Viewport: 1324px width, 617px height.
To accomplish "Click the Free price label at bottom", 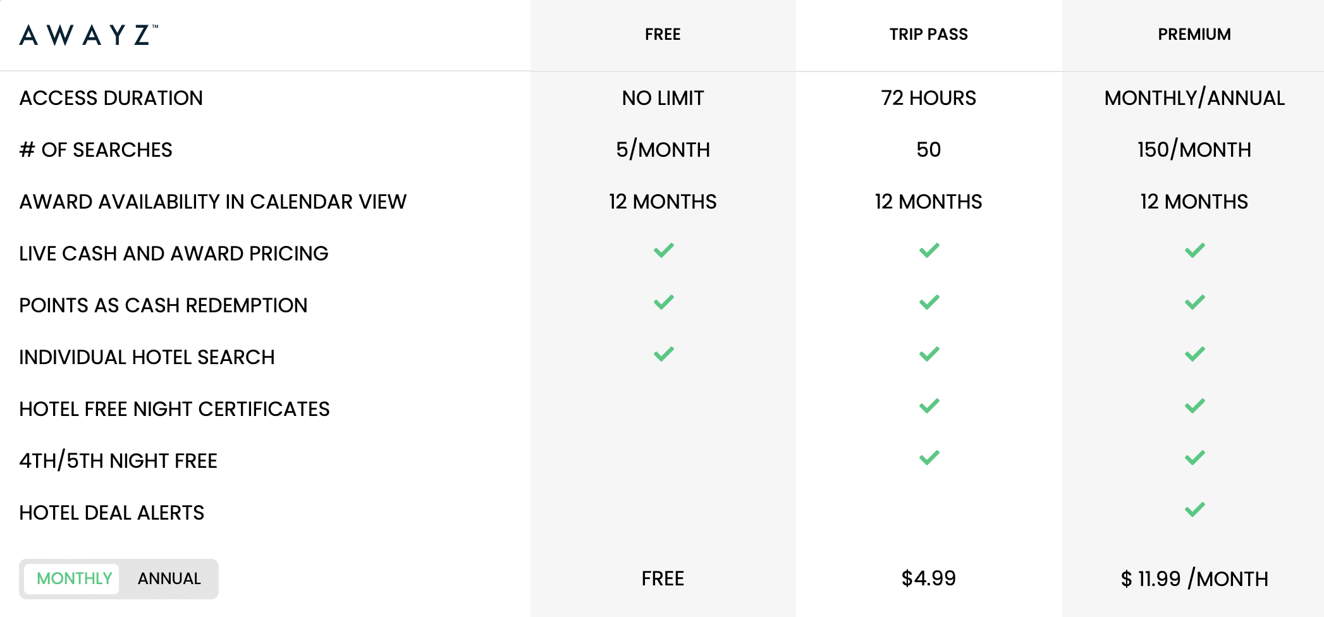I will pyautogui.click(x=663, y=578).
